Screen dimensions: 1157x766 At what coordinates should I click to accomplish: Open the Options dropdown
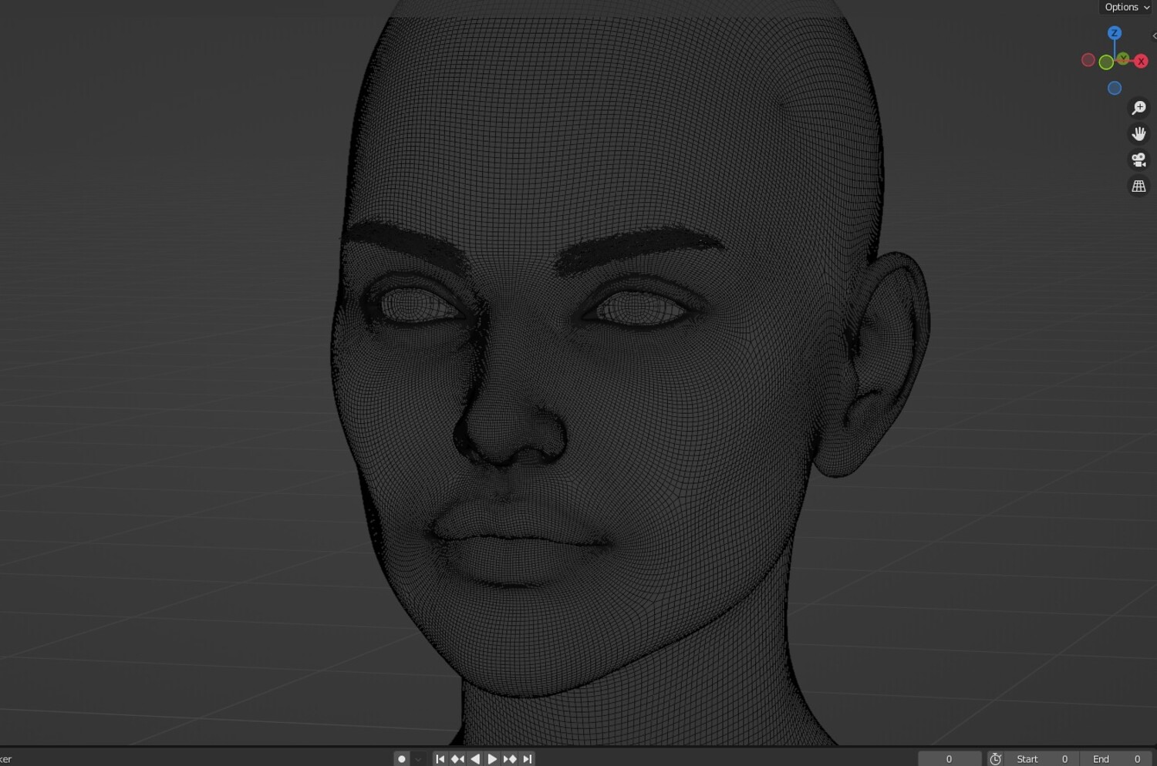[1126, 7]
